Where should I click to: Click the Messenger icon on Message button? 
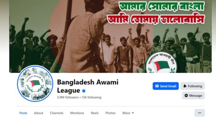pos(186,96)
